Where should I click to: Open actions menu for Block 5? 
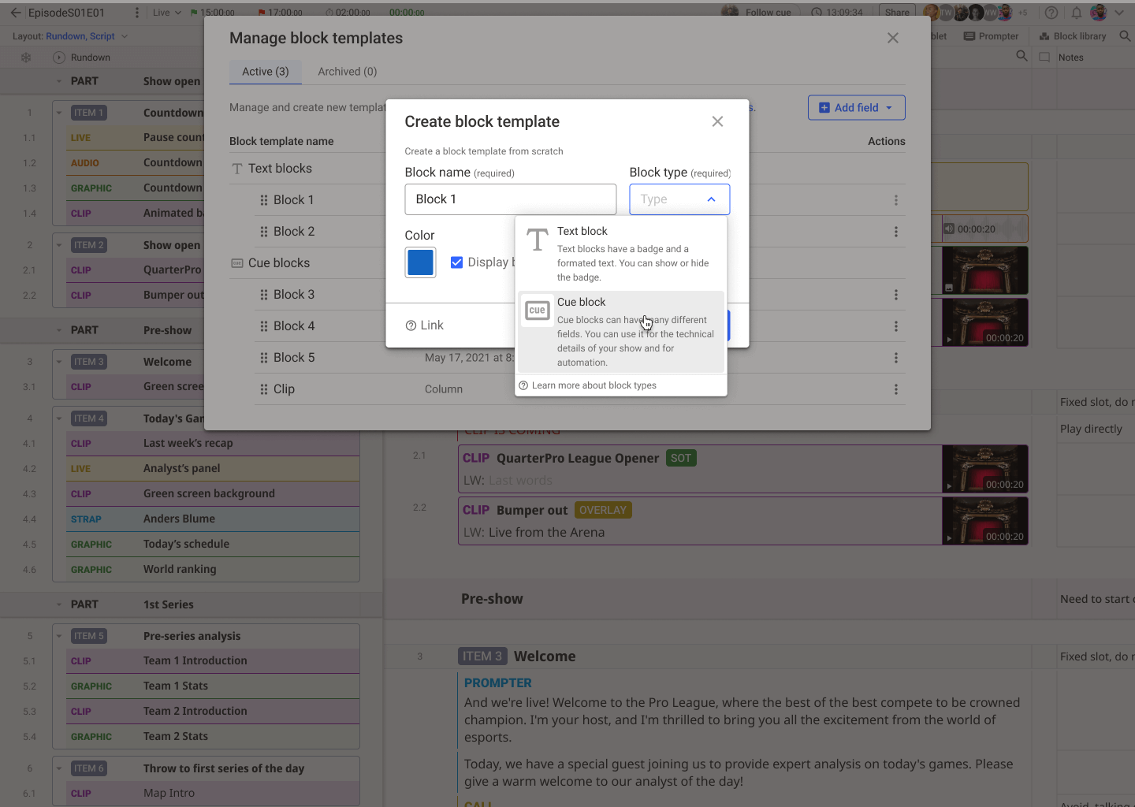(896, 358)
